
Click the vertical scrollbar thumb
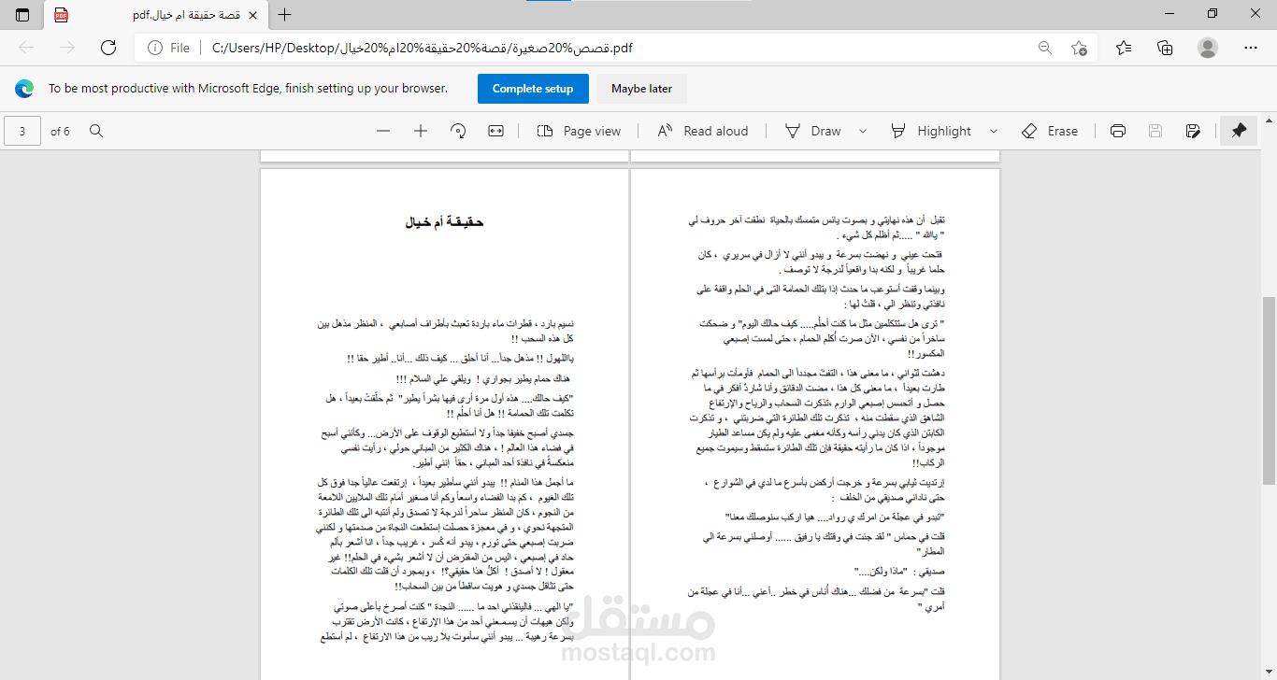(1269, 390)
